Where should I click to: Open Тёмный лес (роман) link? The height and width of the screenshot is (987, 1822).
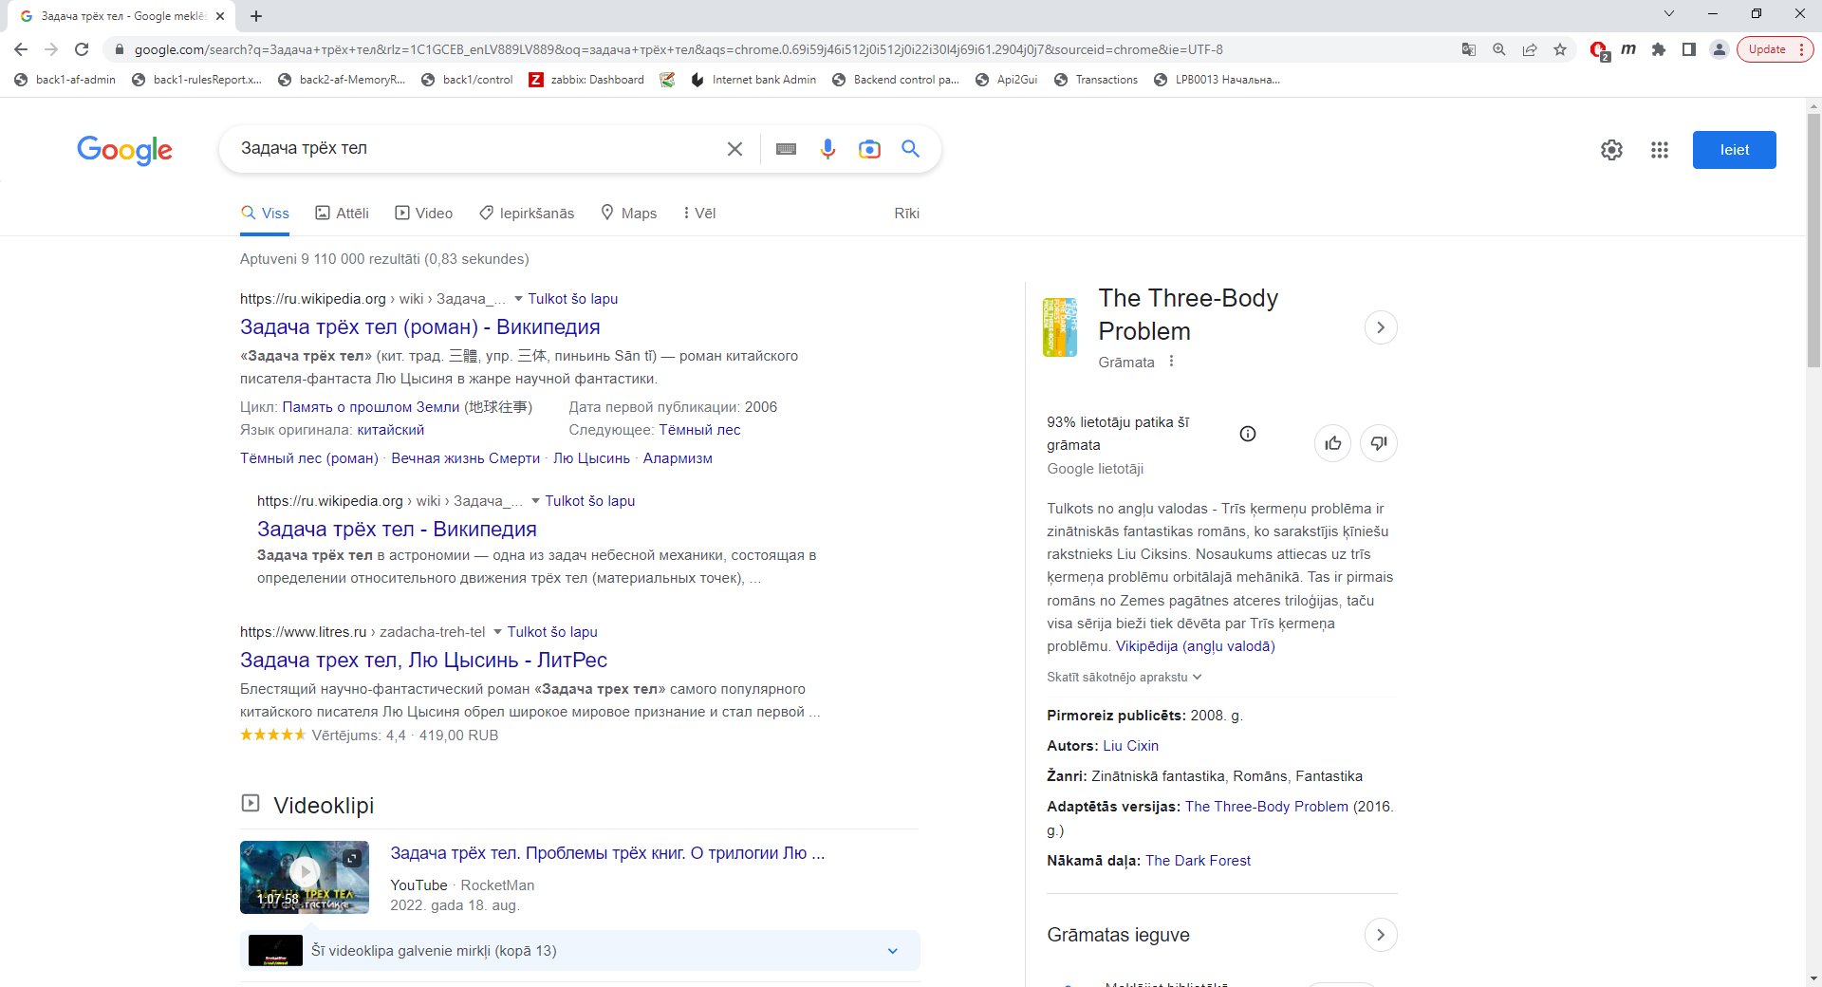[308, 458]
